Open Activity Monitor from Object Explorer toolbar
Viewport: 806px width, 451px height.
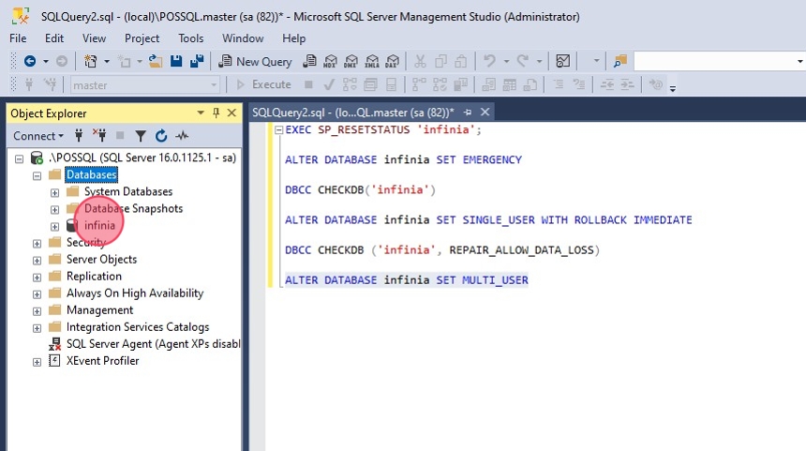pos(182,136)
